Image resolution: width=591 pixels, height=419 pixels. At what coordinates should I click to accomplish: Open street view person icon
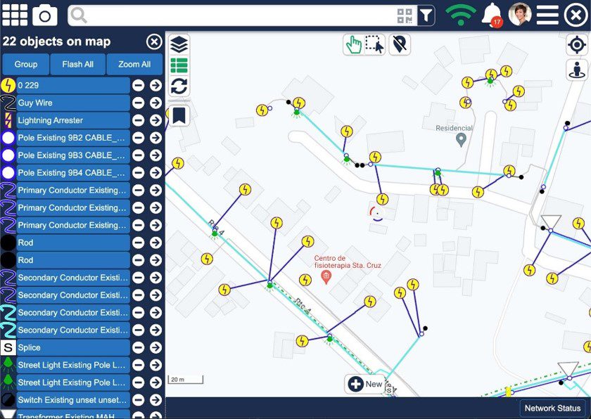[x=576, y=70]
